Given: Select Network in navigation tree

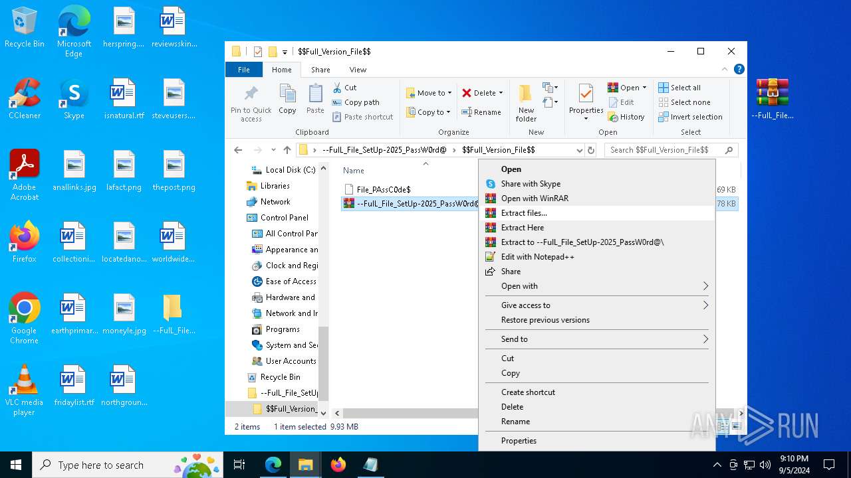Looking at the screenshot, I should pyautogui.click(x=269, y=202).
